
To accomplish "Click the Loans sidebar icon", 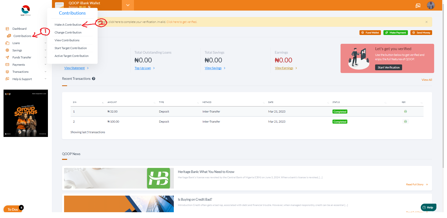I will (7, 43).
